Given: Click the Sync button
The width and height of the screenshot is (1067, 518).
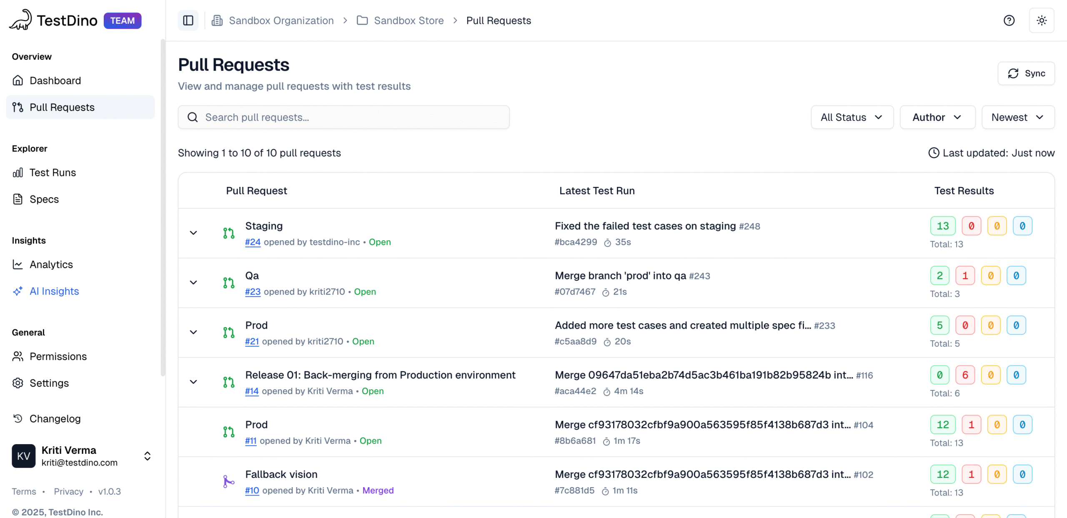Looking at the screenshot, I should [x=1026, y=73].
